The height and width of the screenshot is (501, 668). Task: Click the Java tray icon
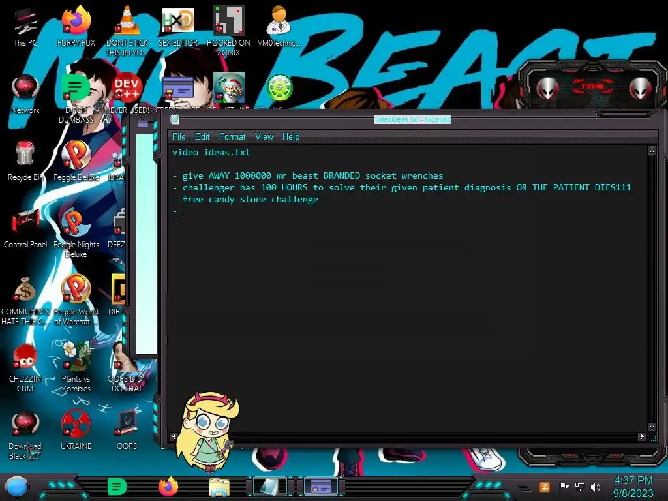[544, 487]
